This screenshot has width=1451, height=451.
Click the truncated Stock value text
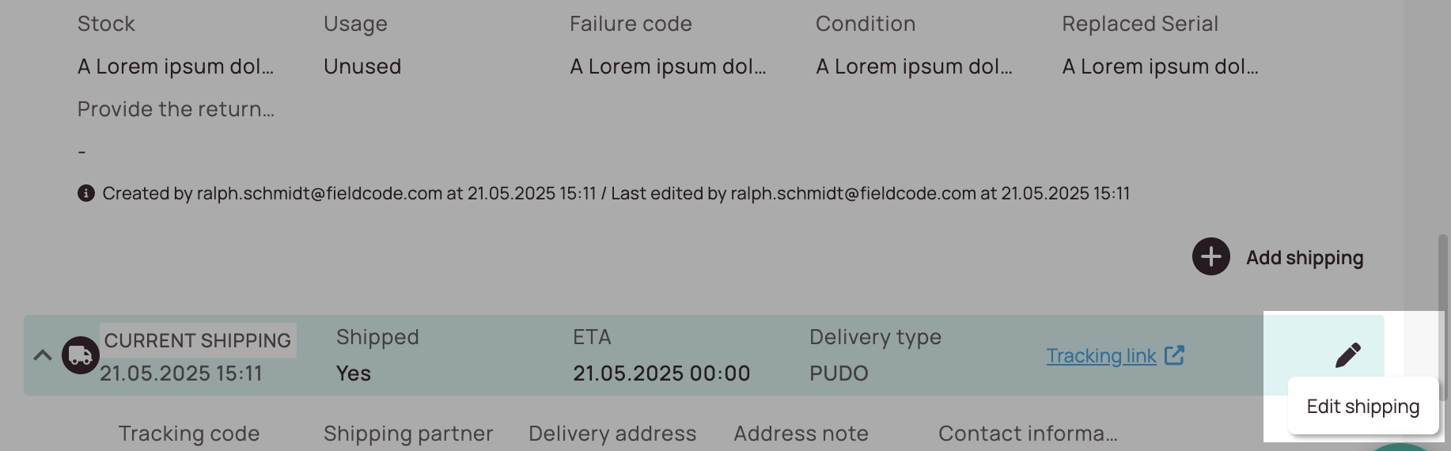[x=176, y=66]
